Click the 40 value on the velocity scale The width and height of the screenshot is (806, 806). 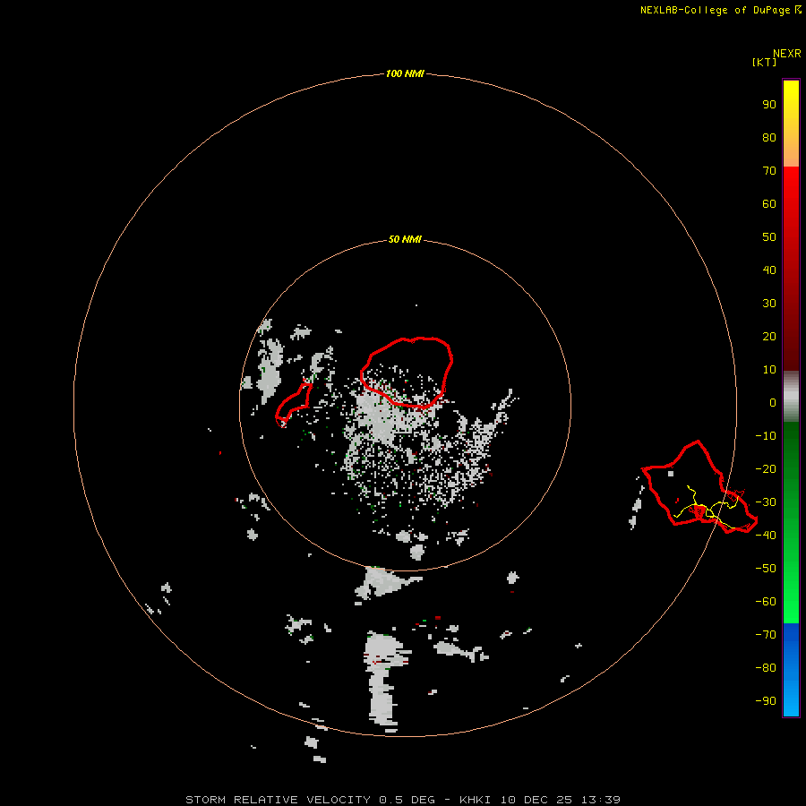(769, 270)
